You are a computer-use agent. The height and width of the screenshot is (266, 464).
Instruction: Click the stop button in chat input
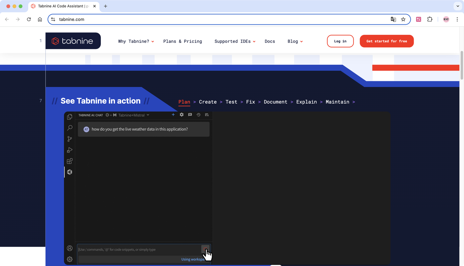click(206, 249)
